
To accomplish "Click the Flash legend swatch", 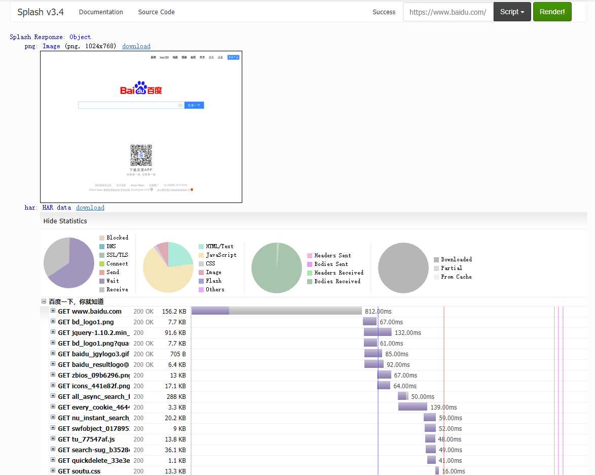I will point(201,281).
